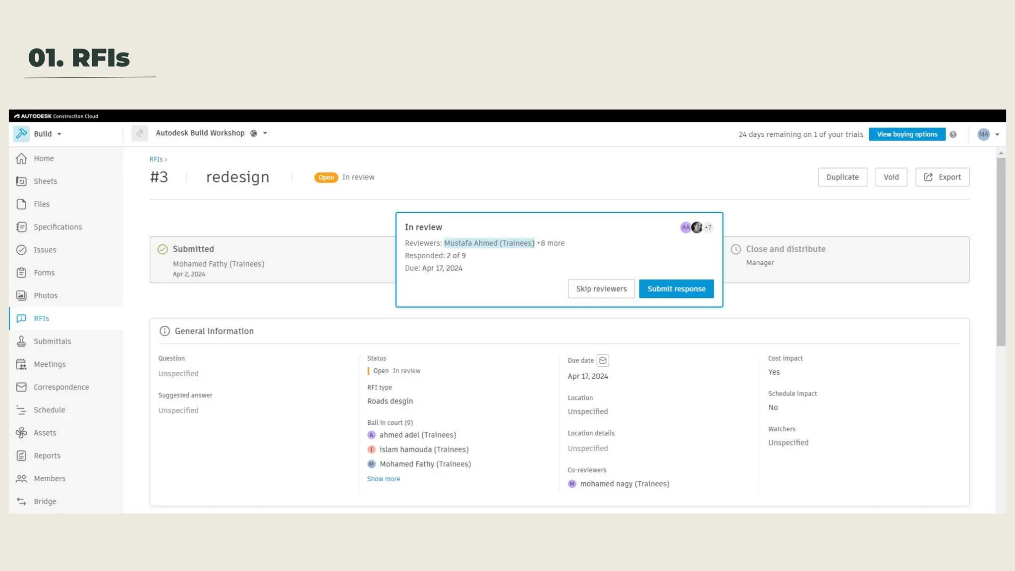The height and width of the screenshot is (571, 1015).
Task: Open the Build product dropdown
Action: 59,134
